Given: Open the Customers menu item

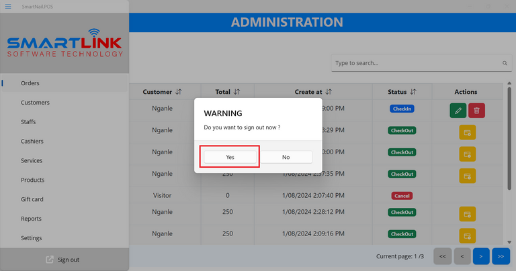Looking at the screenshot, I should (x=35, y=103).
